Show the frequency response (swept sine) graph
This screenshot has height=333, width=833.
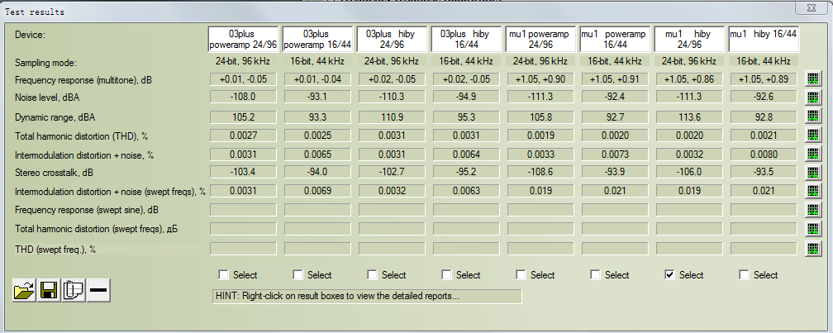[813, 210]
